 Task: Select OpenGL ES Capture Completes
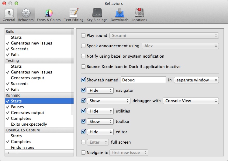[x=39, y=141]
